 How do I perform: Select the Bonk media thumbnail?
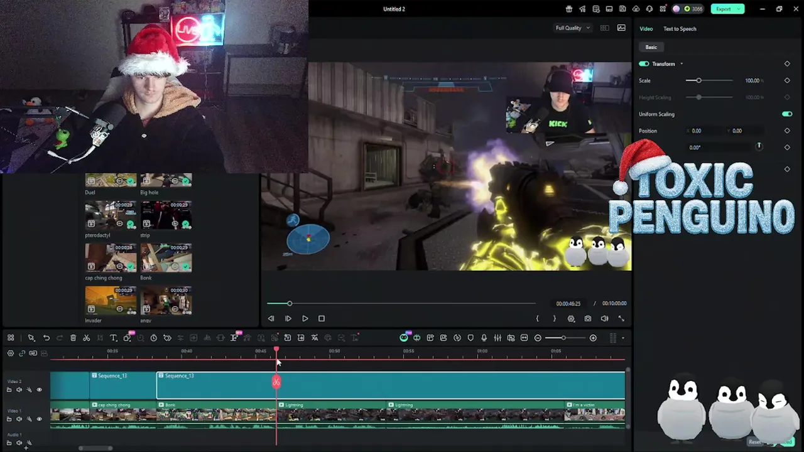pos(166,258)
